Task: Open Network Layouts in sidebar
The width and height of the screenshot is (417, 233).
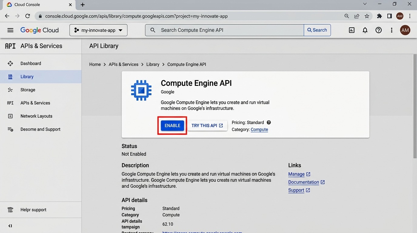Action: coord(41,116)
